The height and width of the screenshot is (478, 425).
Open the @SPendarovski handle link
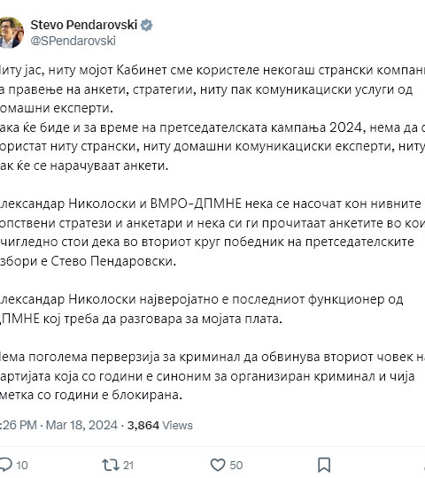(73, 41)
